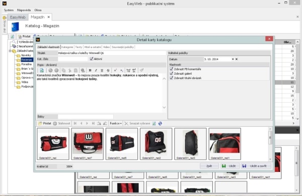Open the Funkce dropdown menu
This screenshot has height=196, width=302.
tap(116, 123)
